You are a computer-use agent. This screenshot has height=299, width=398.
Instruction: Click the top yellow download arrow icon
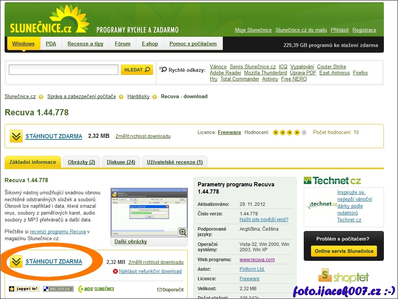[16, 136]
